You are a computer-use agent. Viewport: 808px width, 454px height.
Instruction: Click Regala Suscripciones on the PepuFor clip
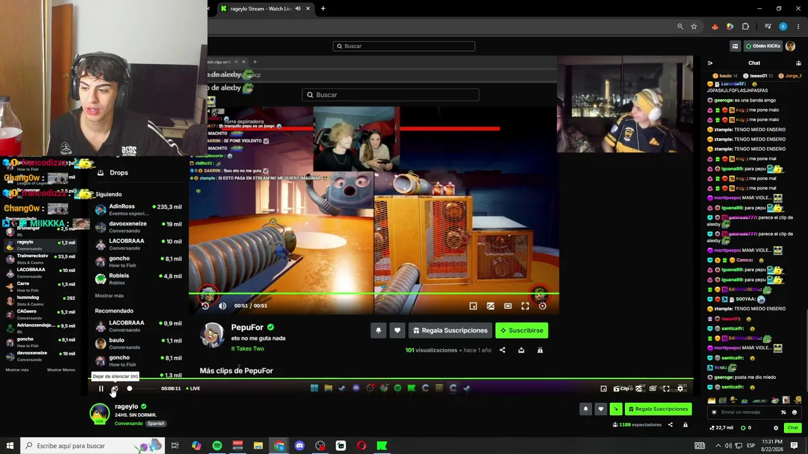(x=450, y=330)
